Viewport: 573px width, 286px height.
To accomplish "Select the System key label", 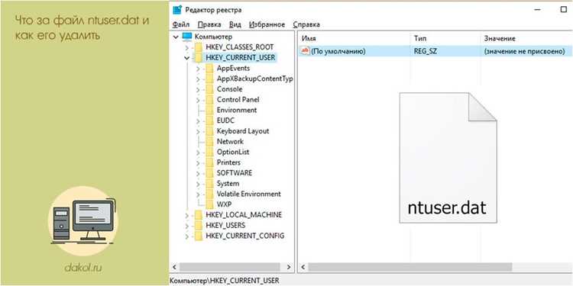I will pos(228,184).
